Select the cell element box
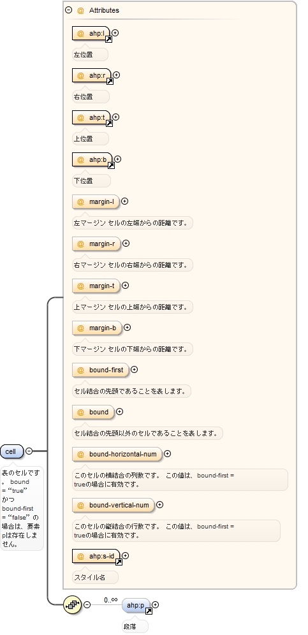308x635 pixels. (11, 451)
